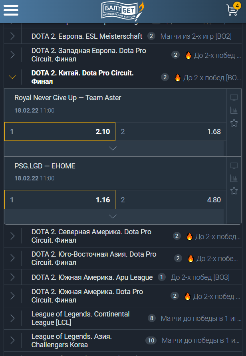Add Royal Never Give Up match to favorites
The width and height of the screenshot is (246, 356).
tap(234, 123)
